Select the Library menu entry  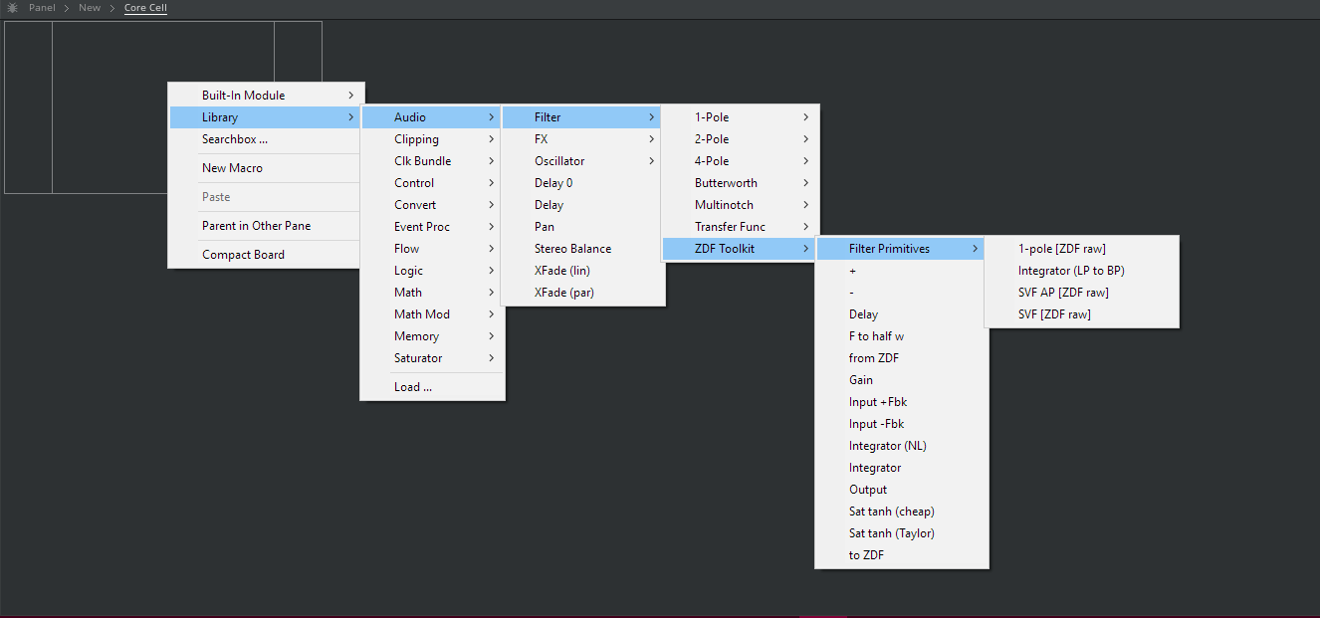pos(266,117)
